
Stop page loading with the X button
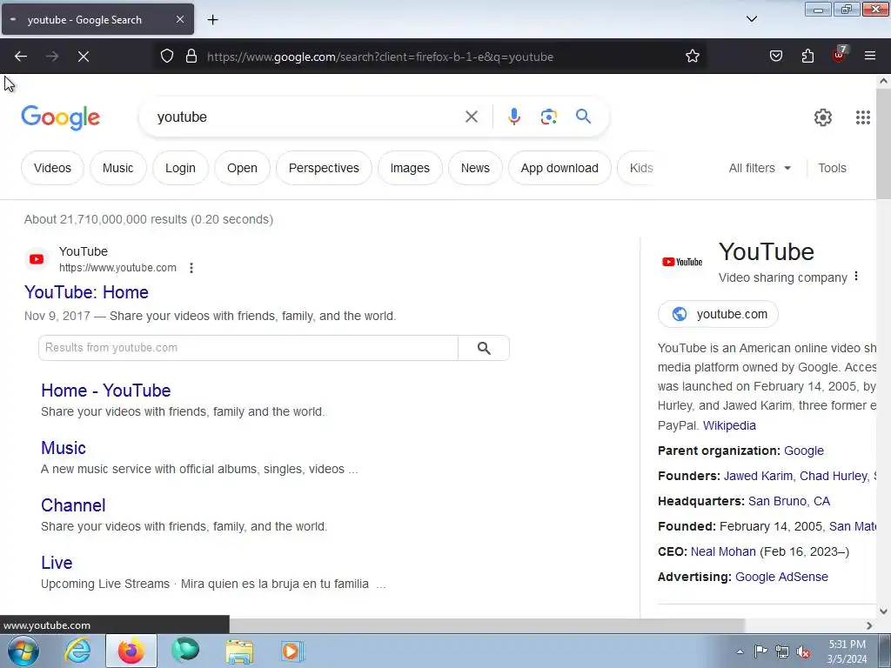(83, 57)
